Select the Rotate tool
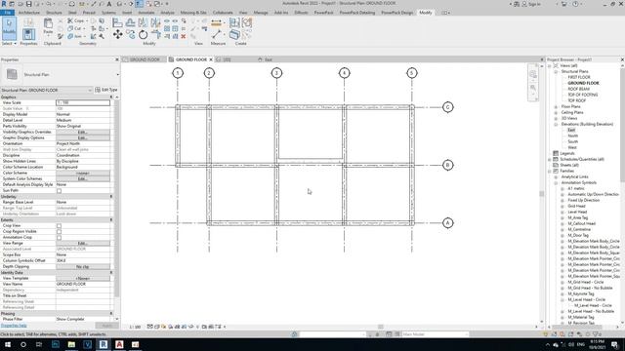Image resolution: width=625 pixels, height=351 pixels. pos(144,35)
